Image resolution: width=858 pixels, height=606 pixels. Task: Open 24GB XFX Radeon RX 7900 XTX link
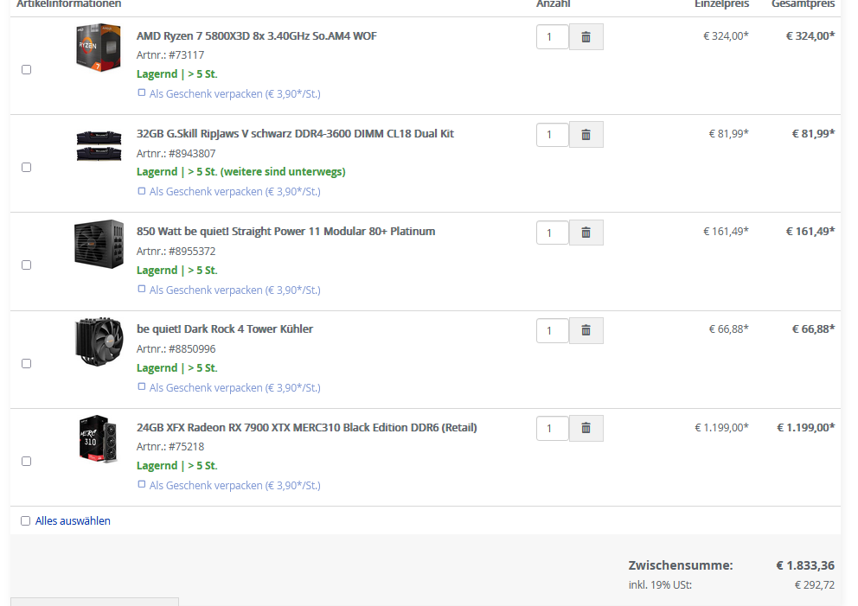point(306,428)
